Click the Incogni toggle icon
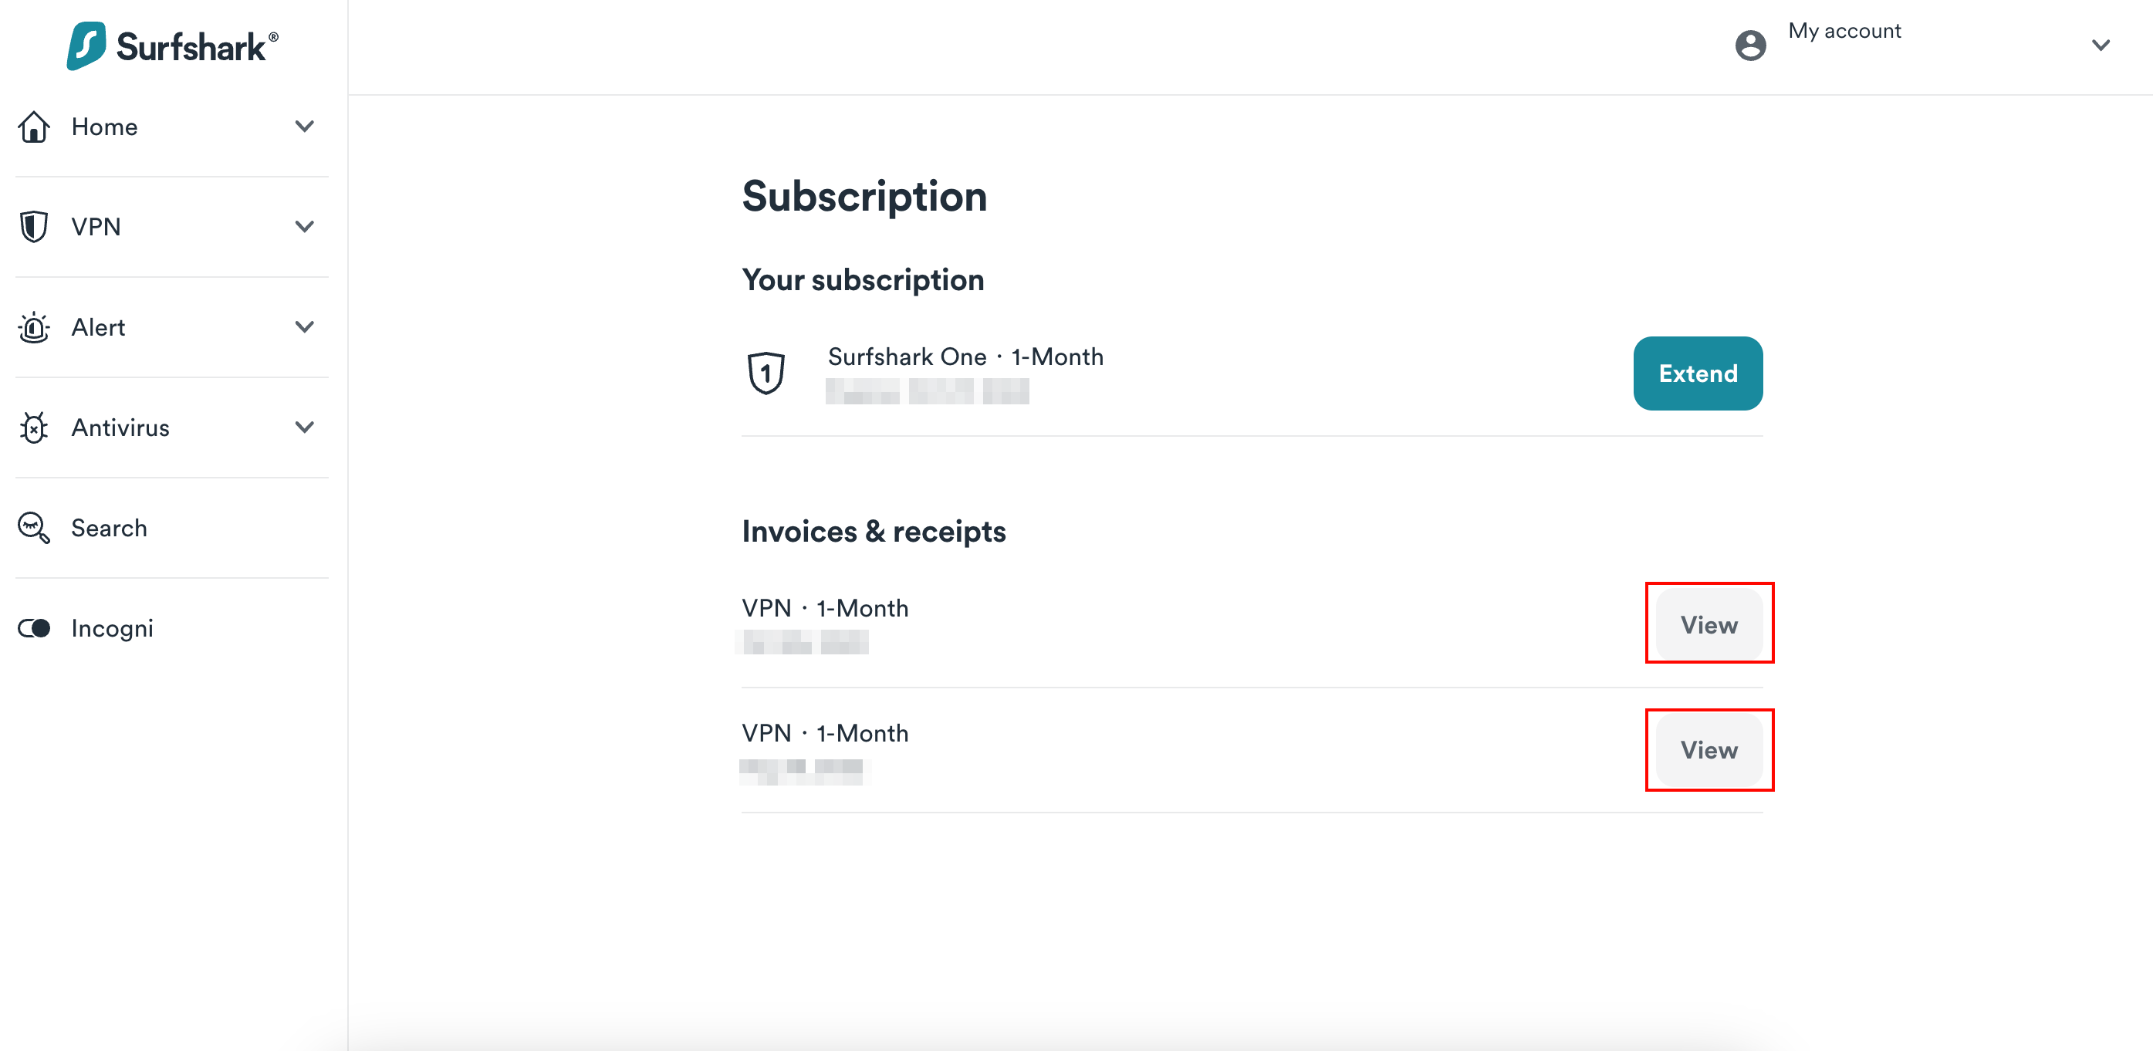 pyautogui.click(x=33, y=628)
